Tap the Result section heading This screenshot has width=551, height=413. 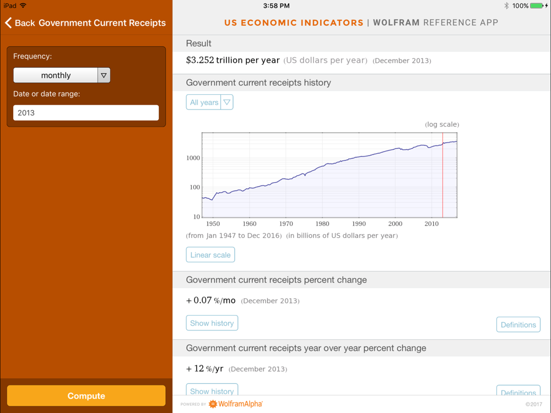point(198,44)
